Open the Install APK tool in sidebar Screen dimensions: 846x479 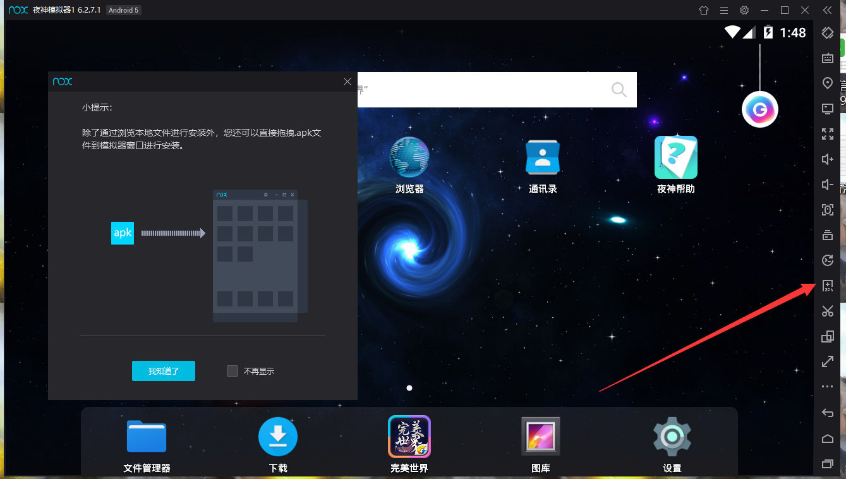click(x=827, y=286)
